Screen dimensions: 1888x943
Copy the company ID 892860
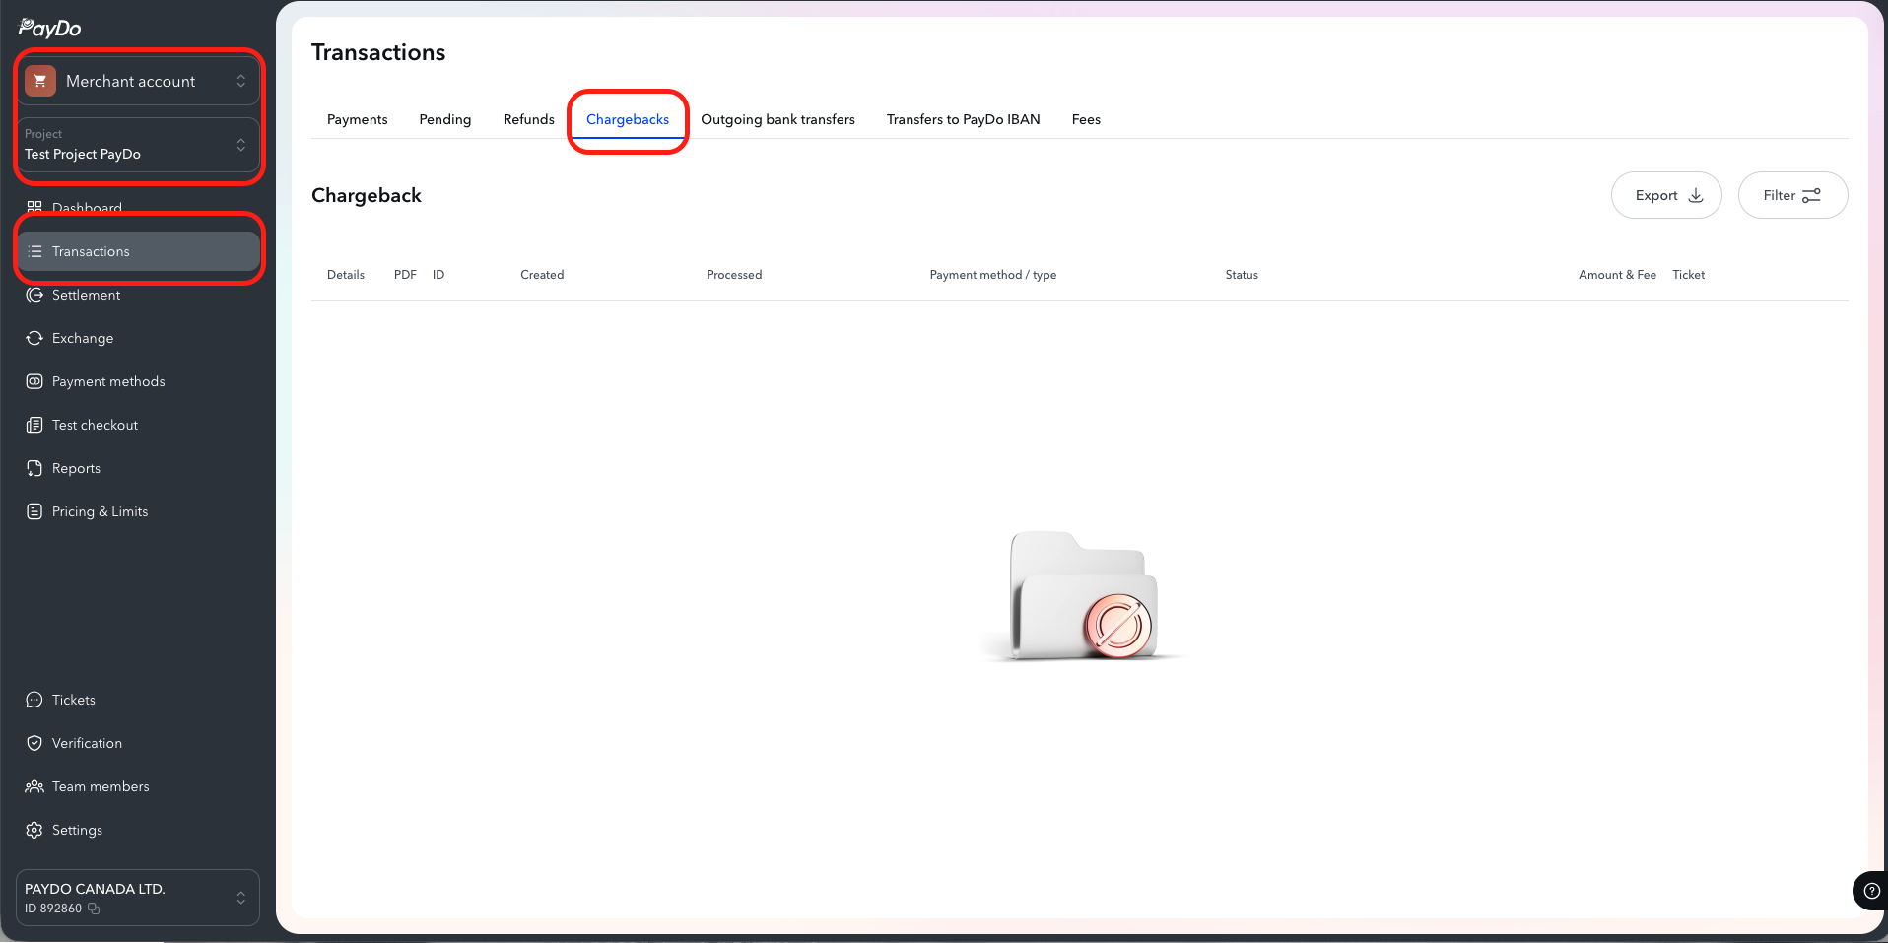point(94,909)
